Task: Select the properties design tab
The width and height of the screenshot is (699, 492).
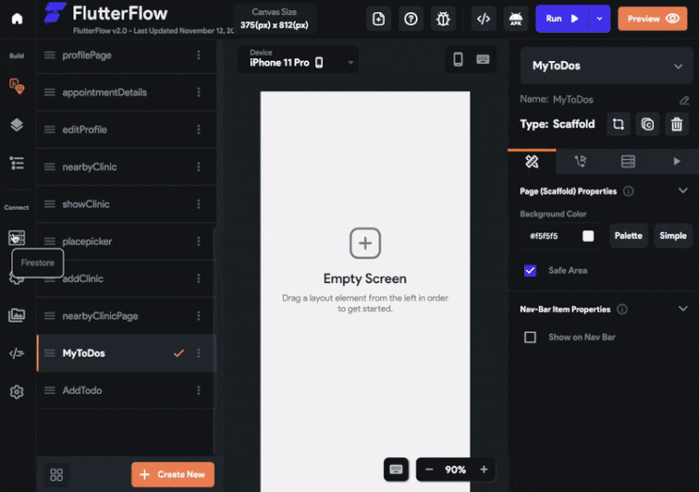Action: pyautogui.click(x=532, y=161)
